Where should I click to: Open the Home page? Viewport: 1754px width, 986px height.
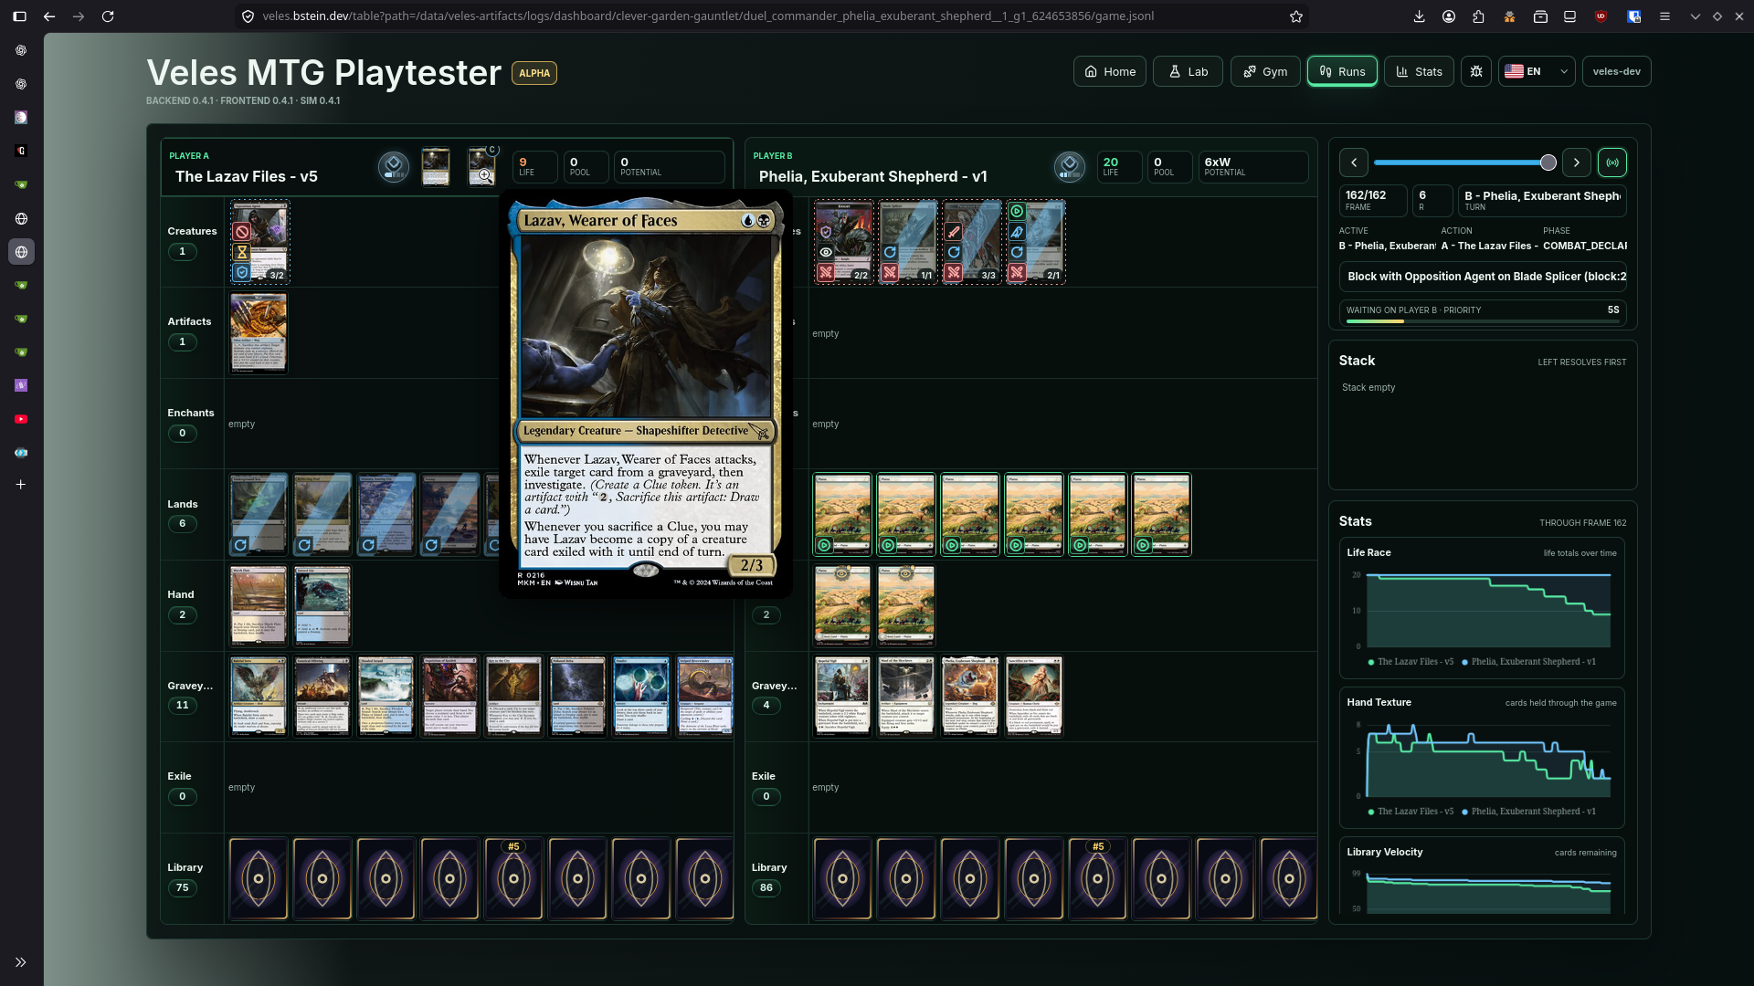point(1109,71)
